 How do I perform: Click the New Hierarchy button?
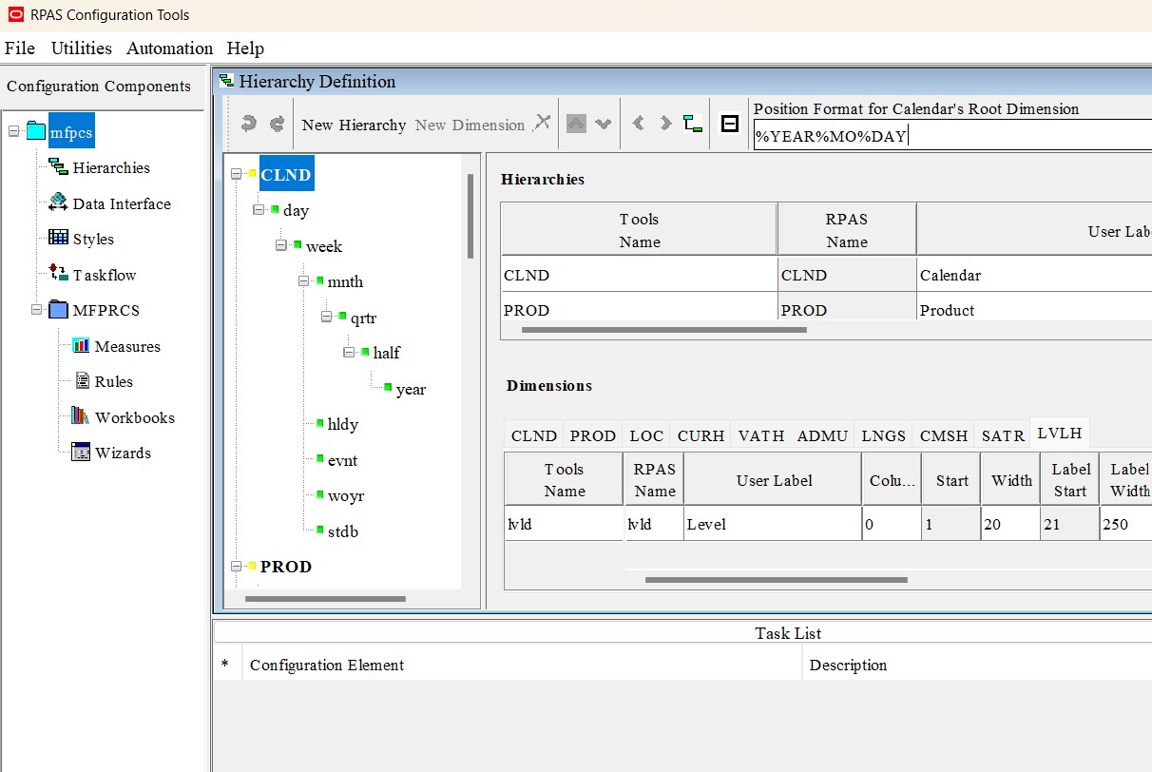pos(353,124)
